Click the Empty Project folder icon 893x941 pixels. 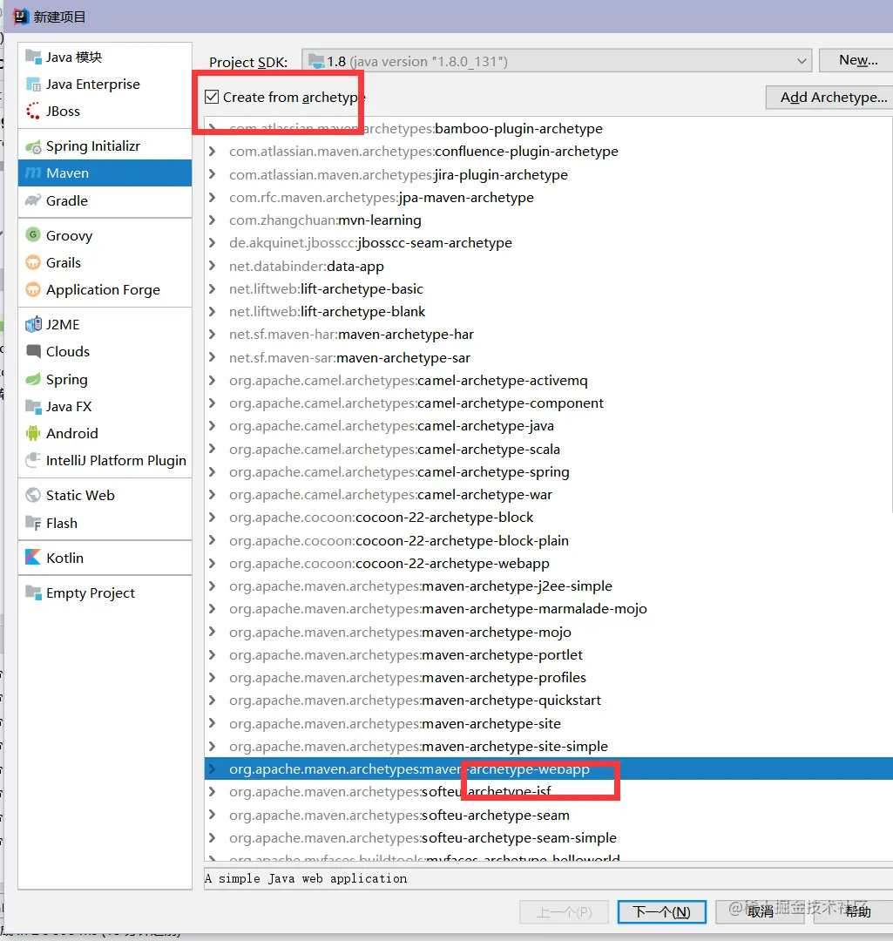(33, 593)
